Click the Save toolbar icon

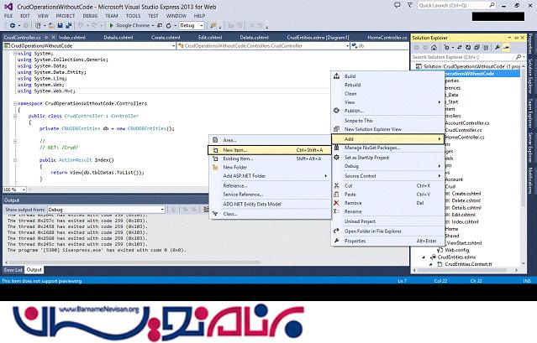coord(61,25)
